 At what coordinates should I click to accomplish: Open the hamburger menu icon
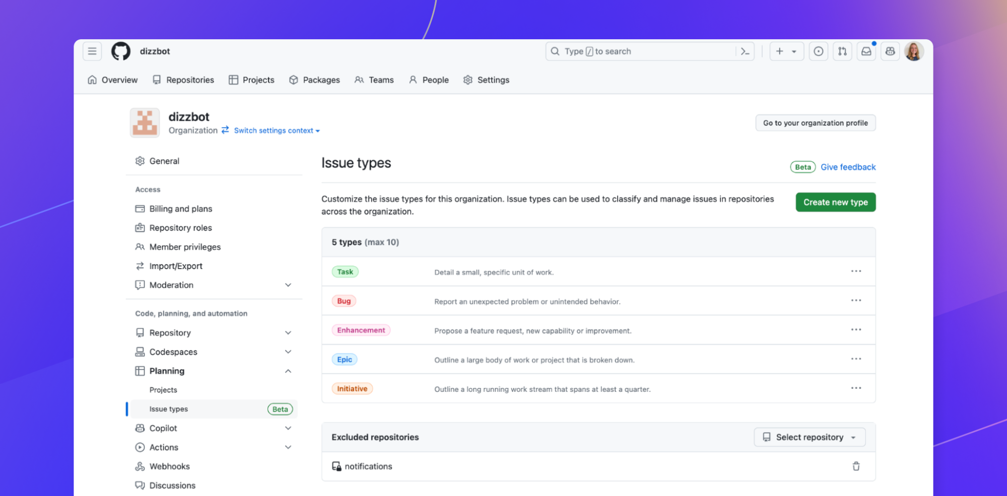92,51
